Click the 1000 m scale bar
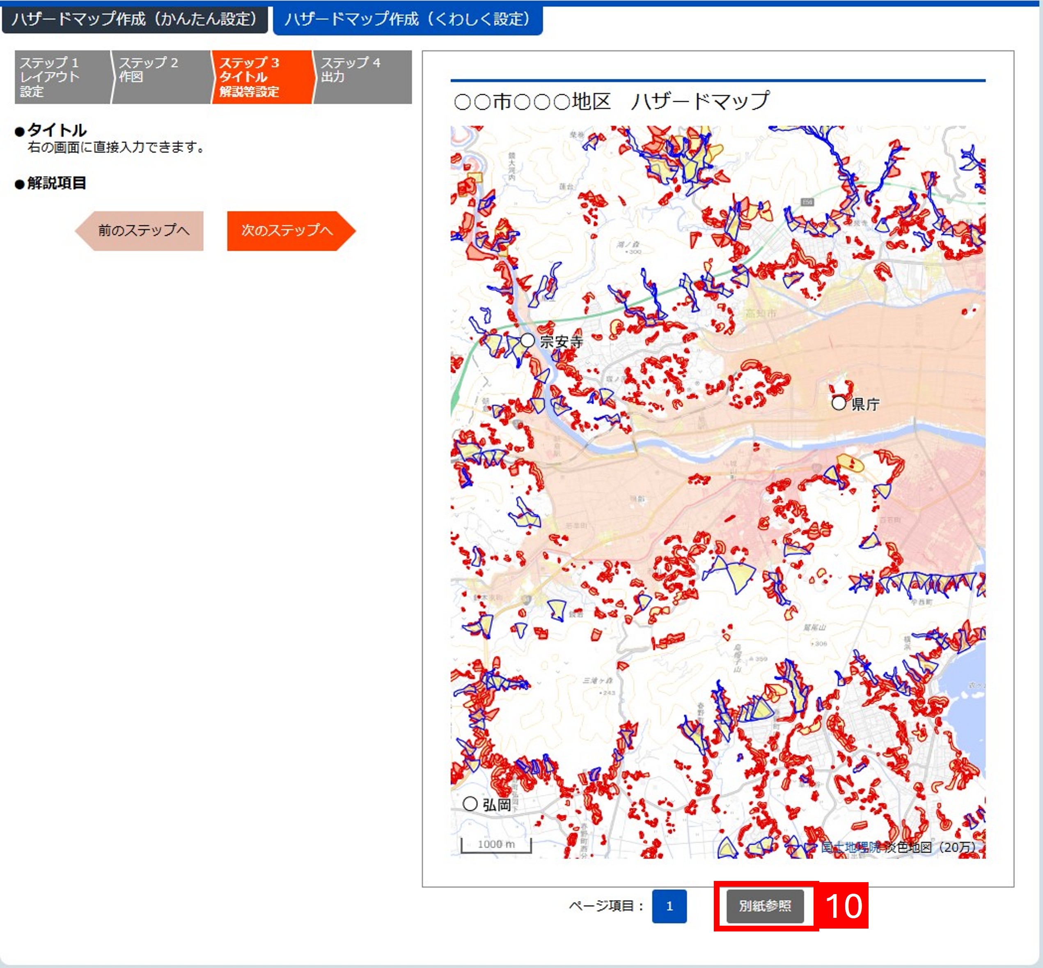 tap(496, 844)
